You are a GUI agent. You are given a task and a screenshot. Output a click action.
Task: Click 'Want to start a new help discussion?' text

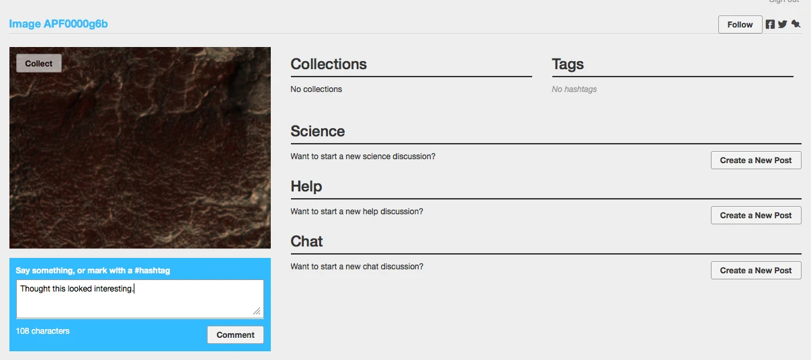(x=357, y=212)
